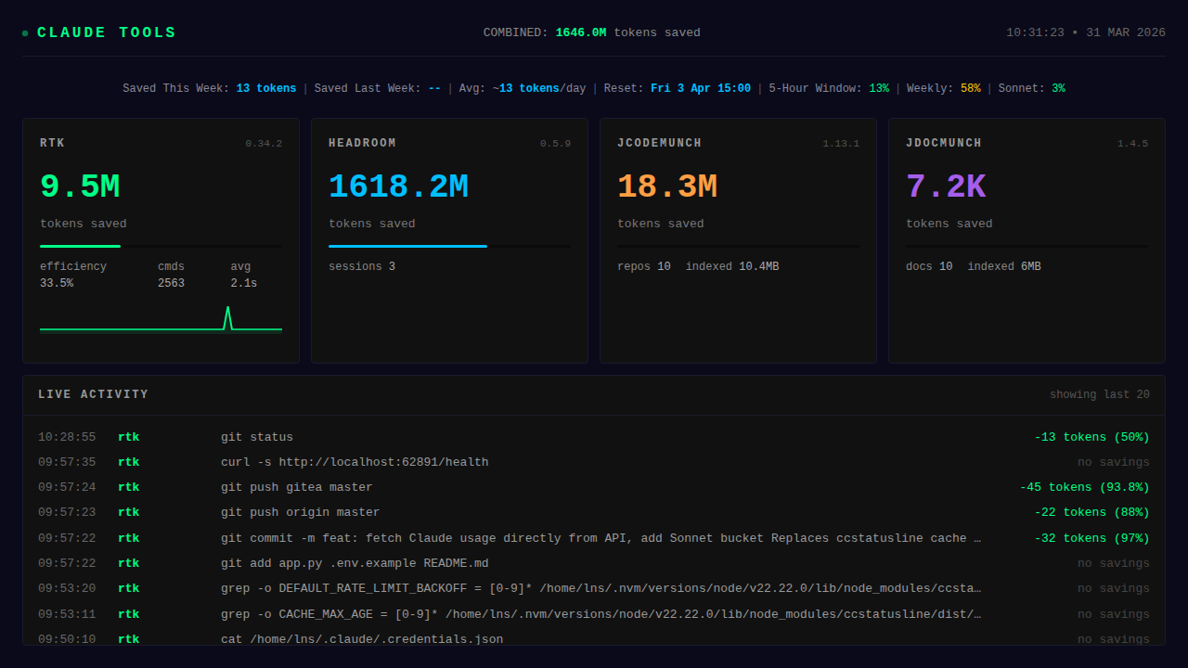Screen dimensions: 1188x668
Task: Click 'no savings' on the CACHE_MAX_AGE row
Action: pyautogui.click(x=1114, y=615)
